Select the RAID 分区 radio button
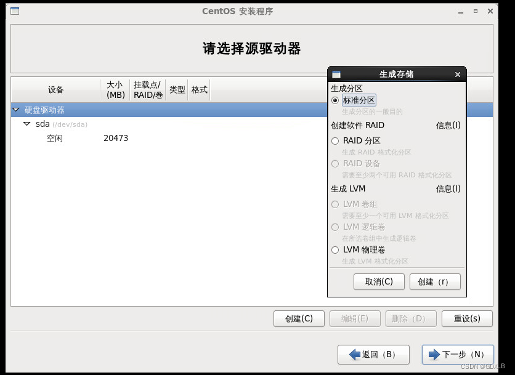The image size is (515, 375). [335, 140]
